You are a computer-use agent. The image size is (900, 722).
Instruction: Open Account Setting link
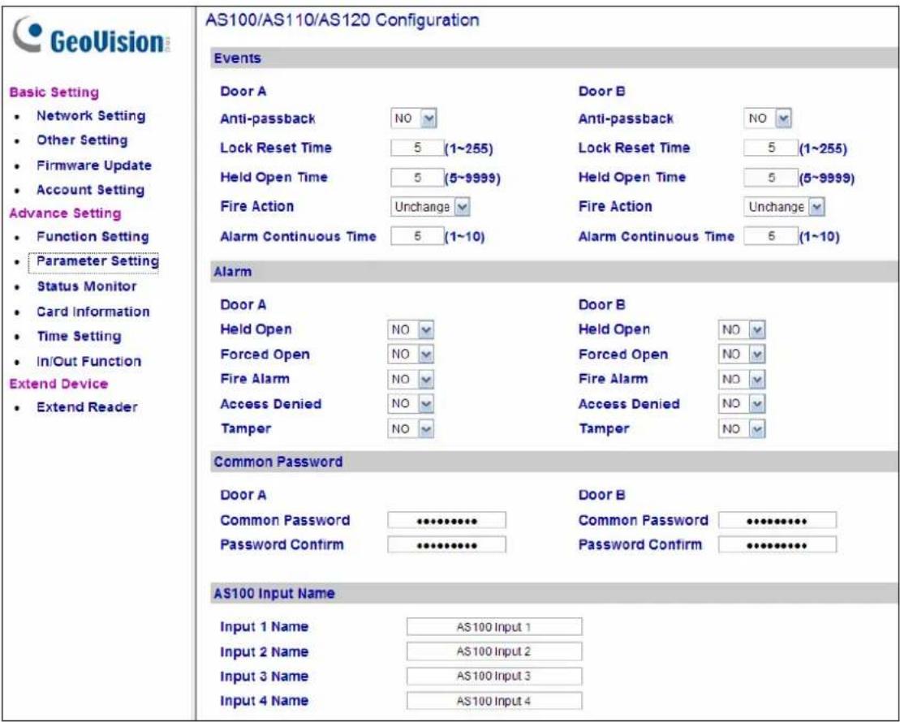pos(90,190)
